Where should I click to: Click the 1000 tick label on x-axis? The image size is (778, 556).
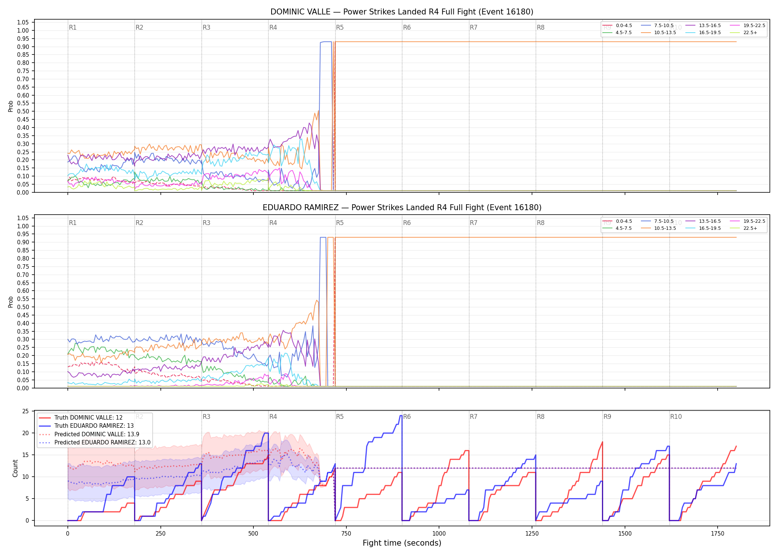tap(439, 533)
